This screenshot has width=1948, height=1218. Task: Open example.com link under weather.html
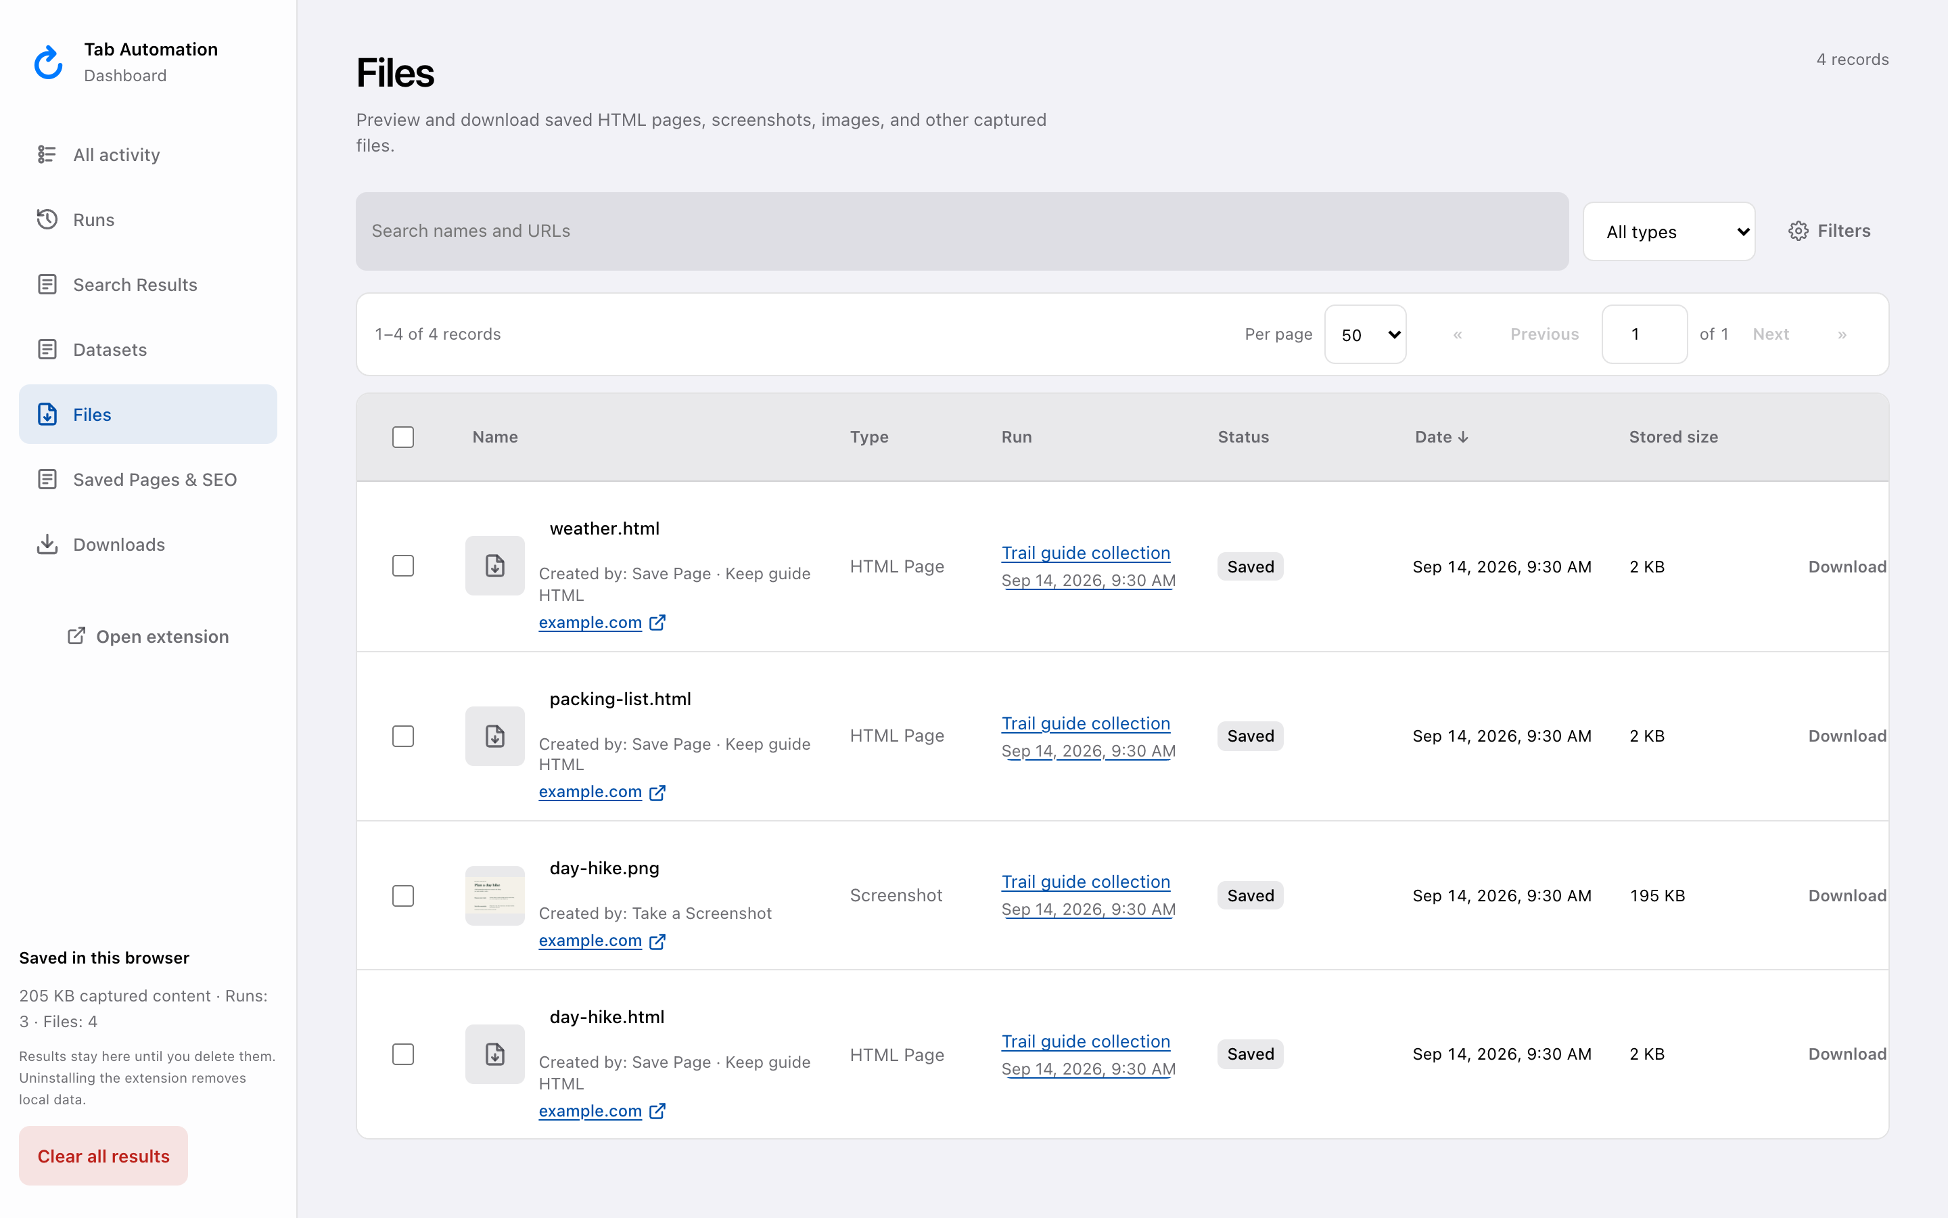590,623
